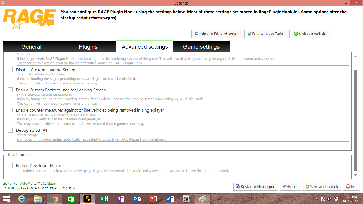Click 'If ticked, images found in the LoadingScreens folder' line

(x=110, y=99)
